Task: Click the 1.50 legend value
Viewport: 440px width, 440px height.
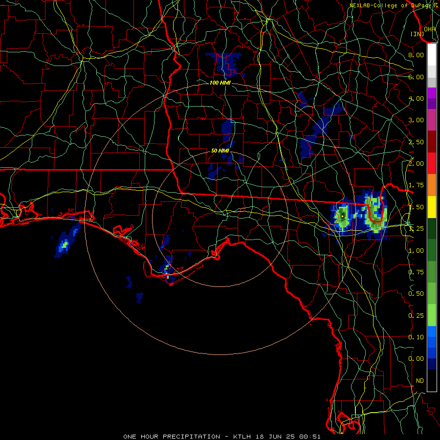Action: (416, 207)
